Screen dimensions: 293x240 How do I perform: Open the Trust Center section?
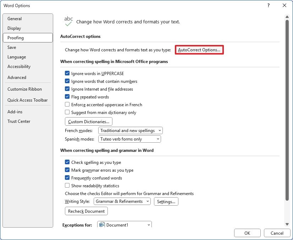pos(19,121)
